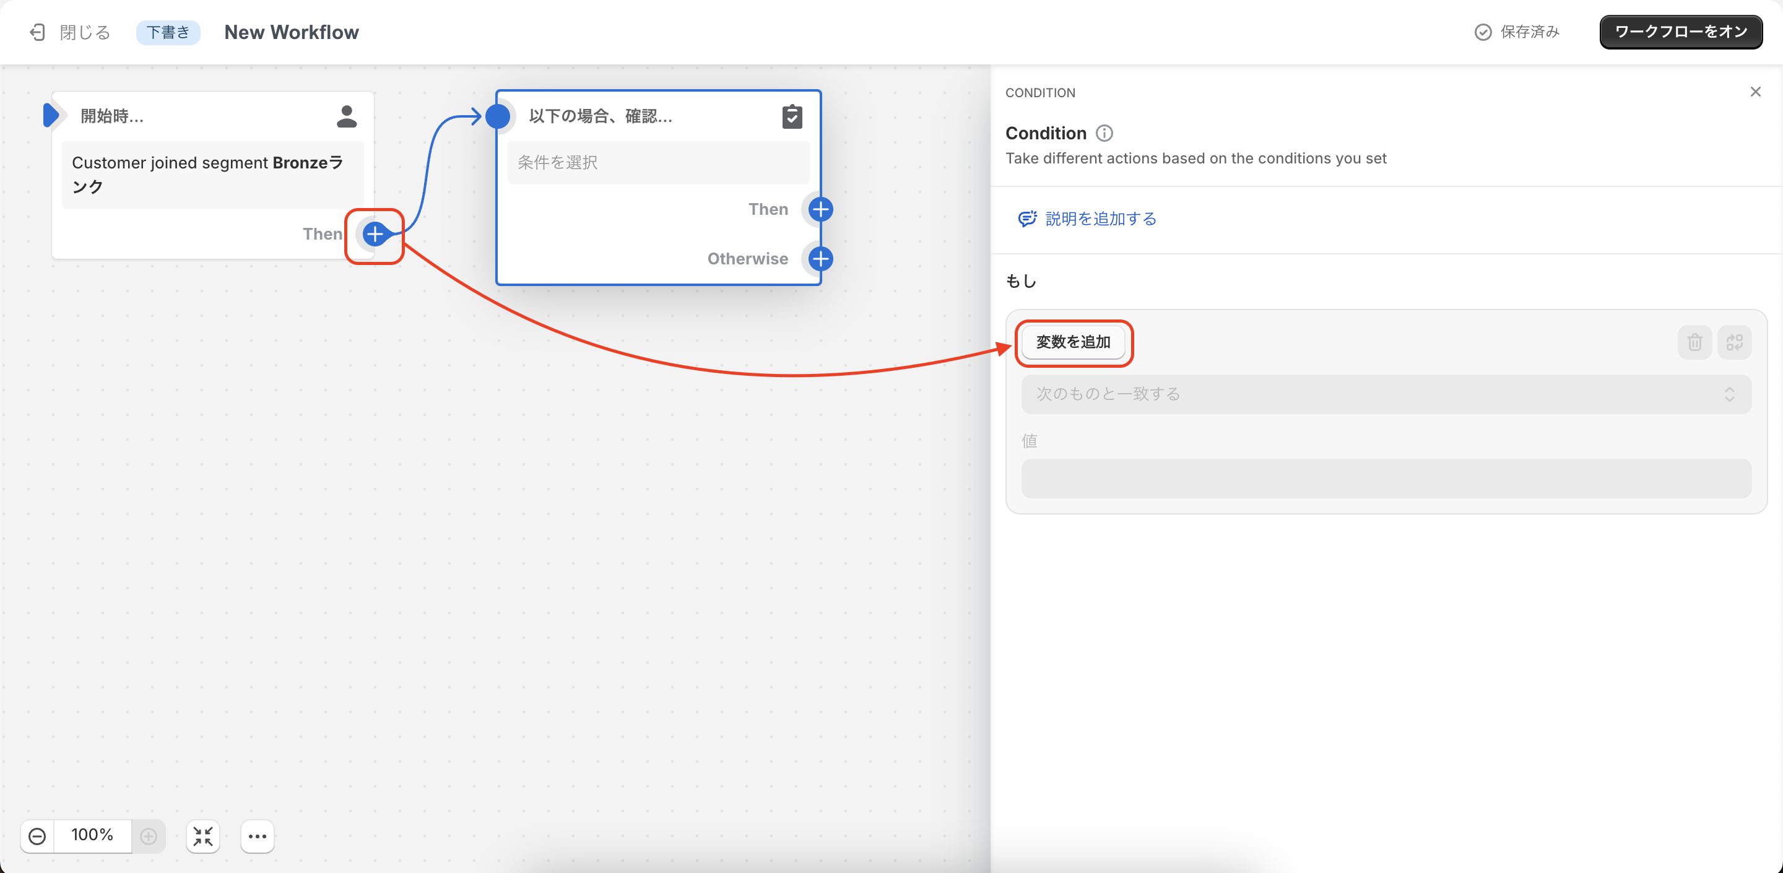The width and height of the screenshot is (1783, 873).
Task: Turn on the workflow with ワークフローをオン
Action: pos(1681,32)
